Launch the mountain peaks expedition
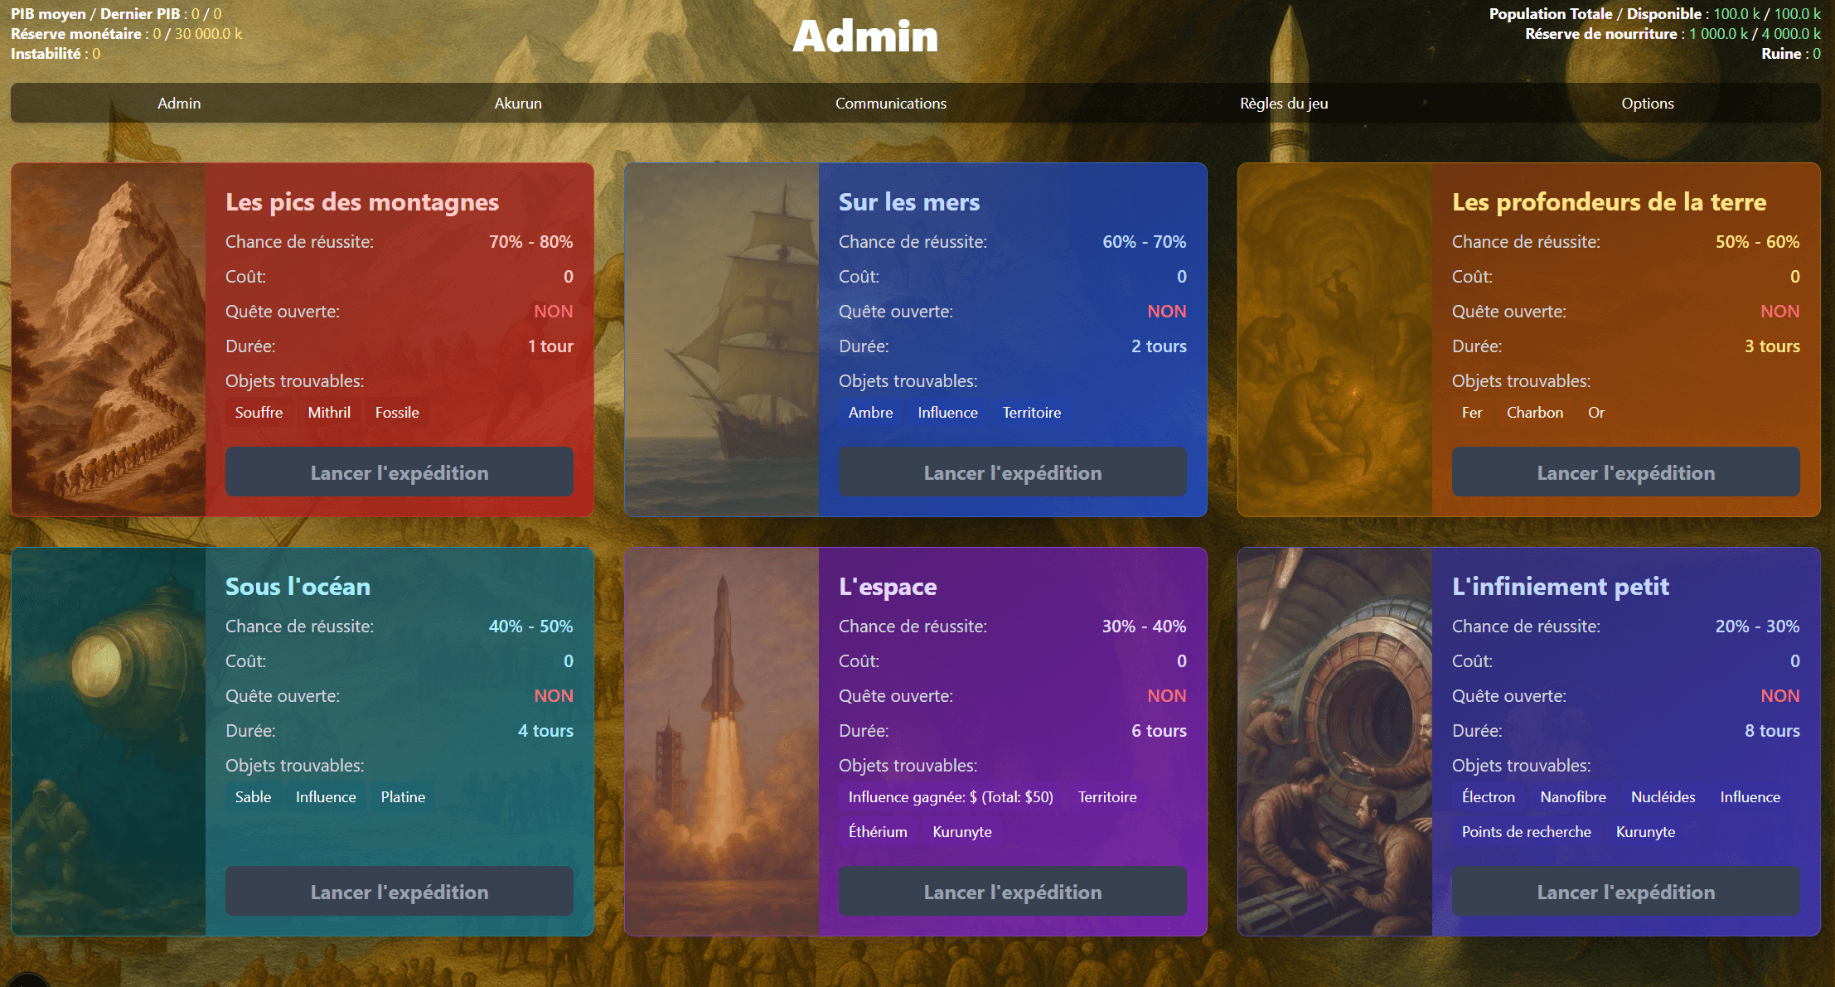The image size is (1835, 987). (399, 472)
